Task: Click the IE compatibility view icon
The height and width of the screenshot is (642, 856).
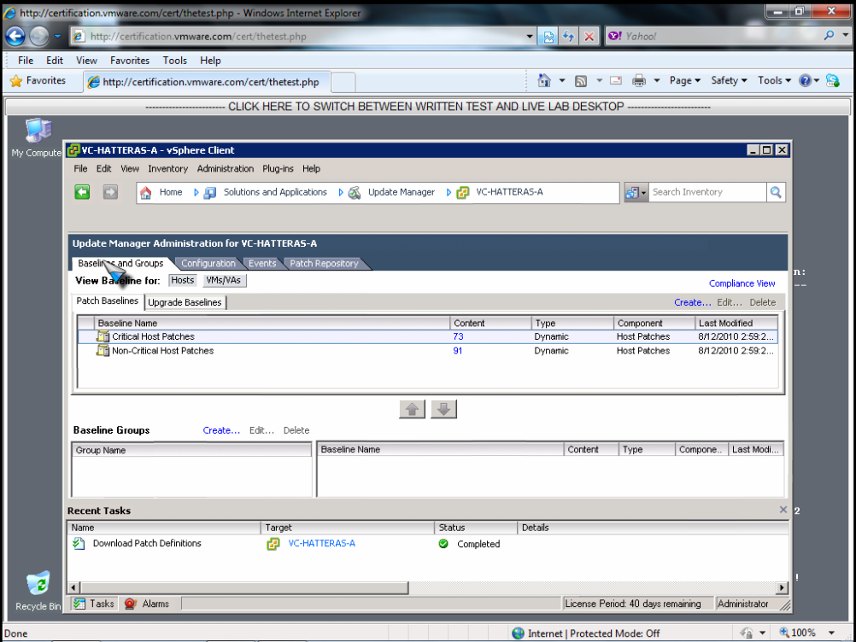Action: pos(548,37)
